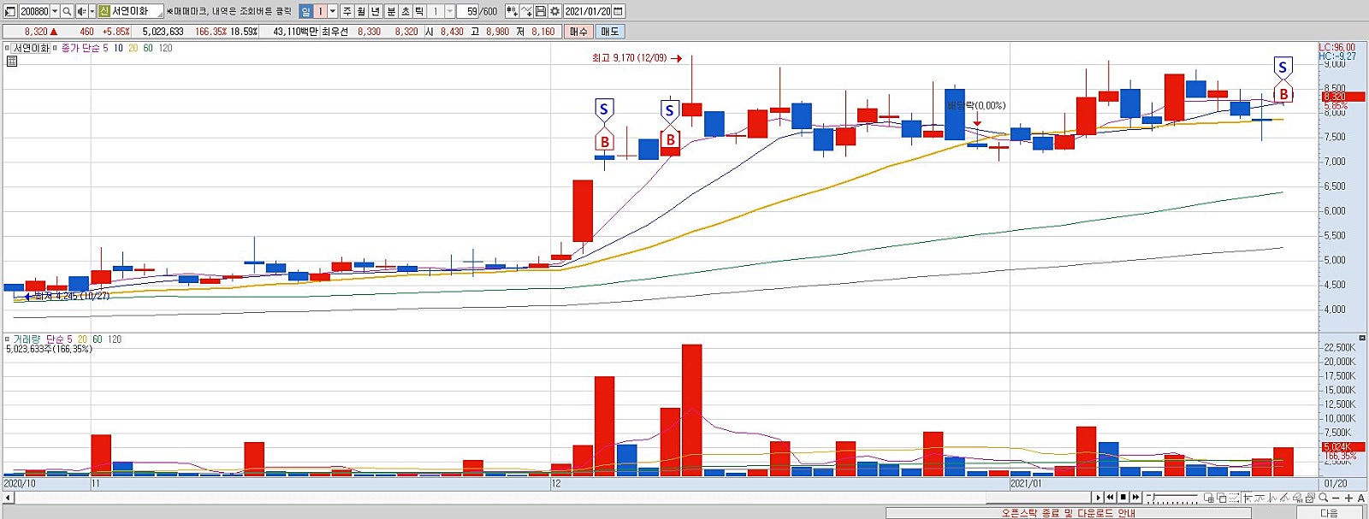This screenshot has width=1369, height=519.
Task: Click the small grid icon under chart legend
Action: tap(12, 61)
